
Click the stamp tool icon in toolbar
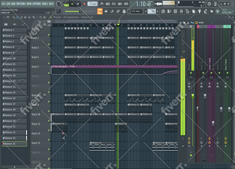pyautogui.click(x=124, y=11)
